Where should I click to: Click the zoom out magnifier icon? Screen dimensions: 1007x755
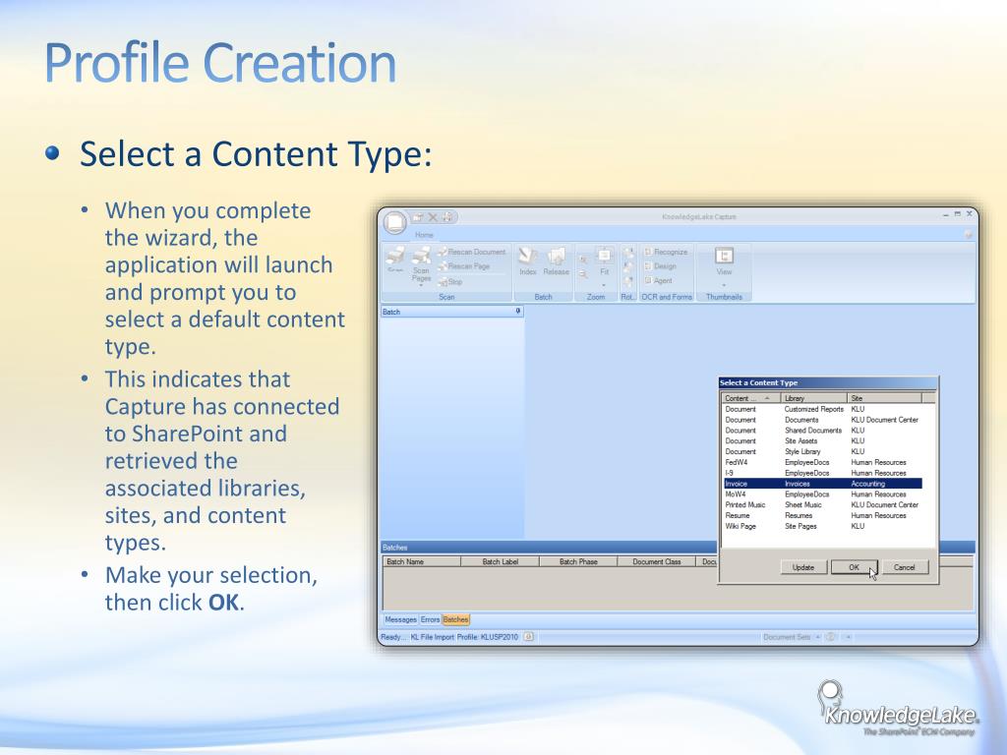583,275
